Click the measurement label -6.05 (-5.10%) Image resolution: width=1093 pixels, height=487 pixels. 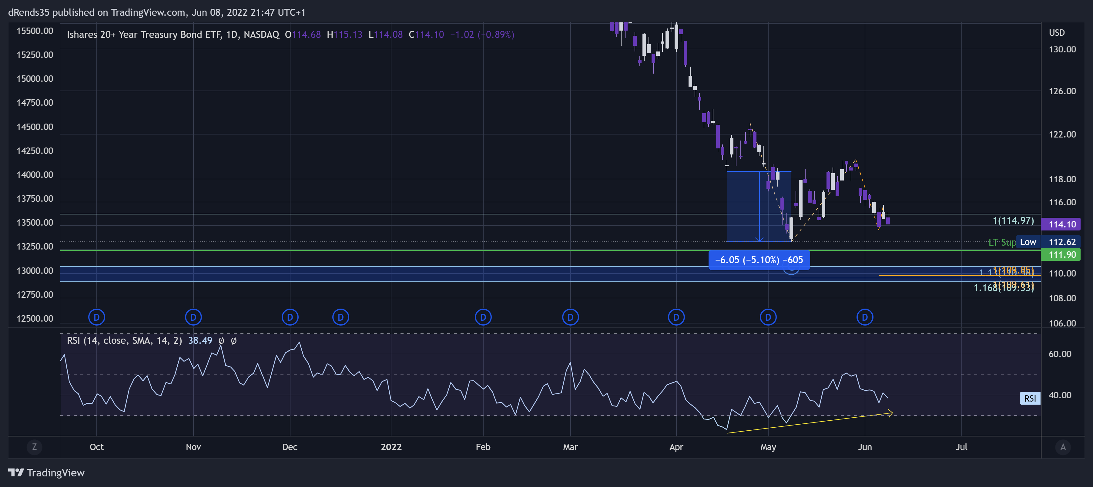tap(759, 260)
